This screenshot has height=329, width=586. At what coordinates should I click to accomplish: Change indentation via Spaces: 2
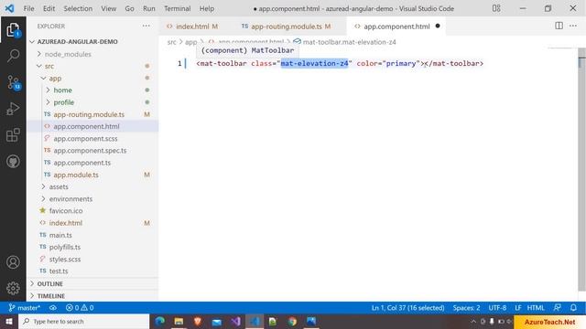point(466,308)
